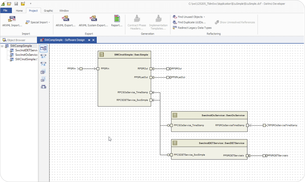Select the RPCSDETService_SwcSimple port label
The image size is (305, 182).
click(132, 100)
